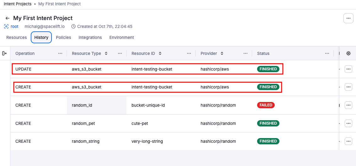356x166 pixels.
Task: Open row actions for UPDATE aws_s3_bucket
Action: click(x=348, y=69)
